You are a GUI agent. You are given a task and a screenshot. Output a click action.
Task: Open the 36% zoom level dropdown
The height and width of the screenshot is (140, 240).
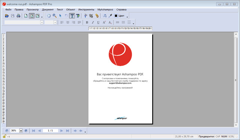coord(21,131)
